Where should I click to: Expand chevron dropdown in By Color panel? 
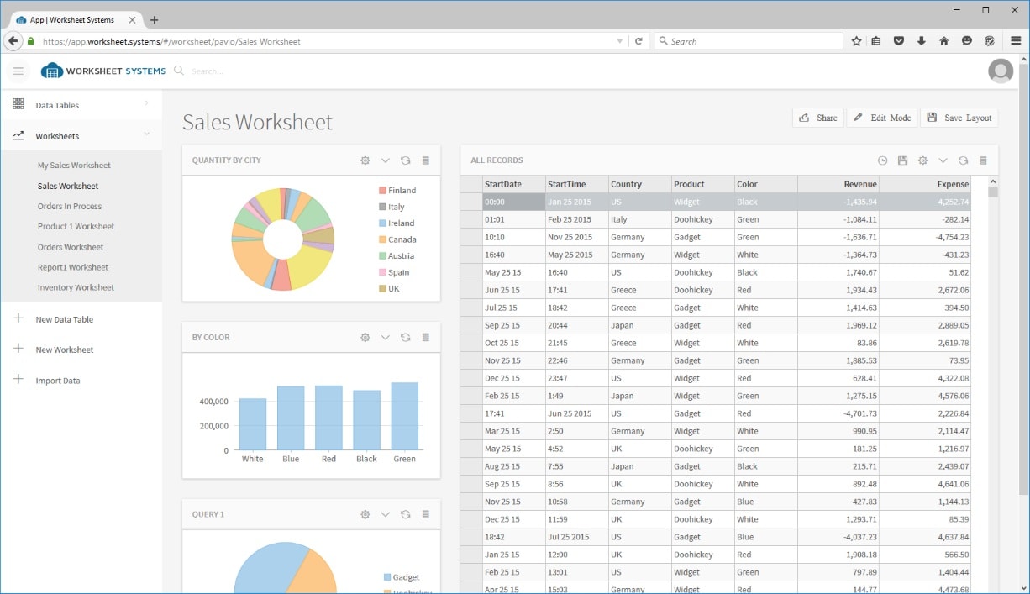click(x=386, y=338)
